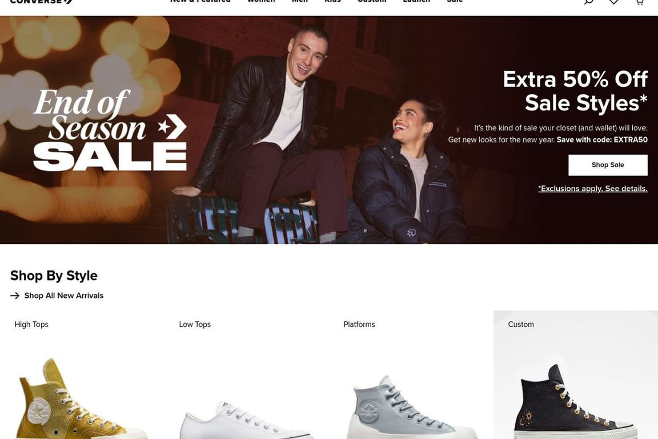
Task: Click the arrow beside Shop All New Arrivals
Action: click(x=15, y=296)
